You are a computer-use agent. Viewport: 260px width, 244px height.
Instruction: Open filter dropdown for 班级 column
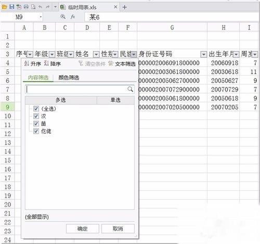[71, 55]
